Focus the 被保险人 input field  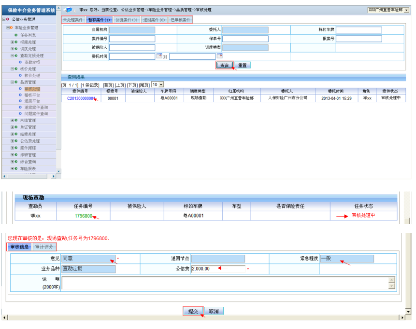pos(132,48)
